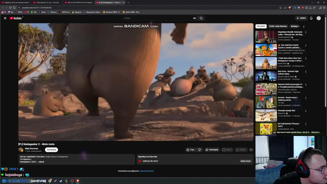Open the YouTube hamburger guide menu

pos(5,18)
